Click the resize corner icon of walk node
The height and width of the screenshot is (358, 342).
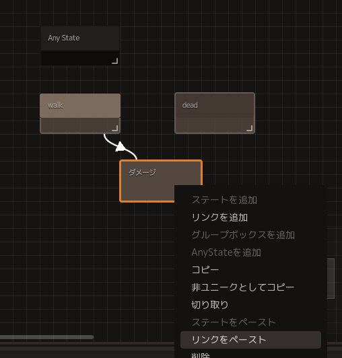[115, 129]
